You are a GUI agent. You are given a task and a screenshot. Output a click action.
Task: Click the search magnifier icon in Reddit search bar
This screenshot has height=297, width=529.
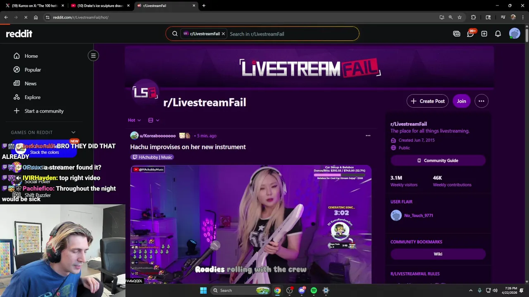pos(175,34)
